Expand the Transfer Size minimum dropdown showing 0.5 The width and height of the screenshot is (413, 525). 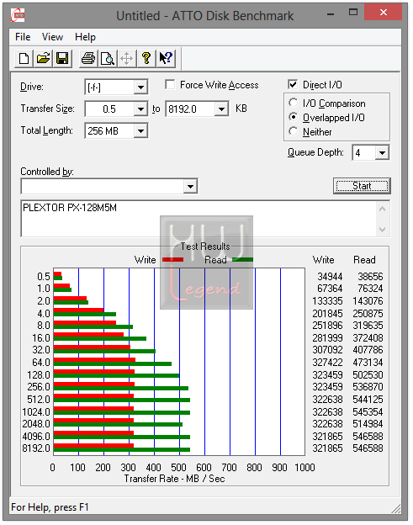tap(141, 109)
